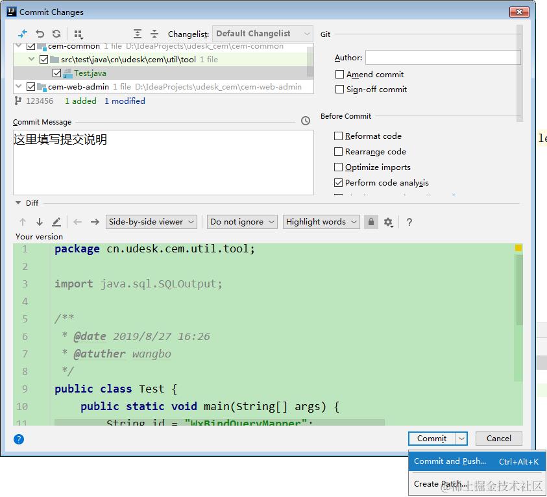Jump to previous difference arrow
The height and width of the screenshot is (497, 547).
coord(23,222)
